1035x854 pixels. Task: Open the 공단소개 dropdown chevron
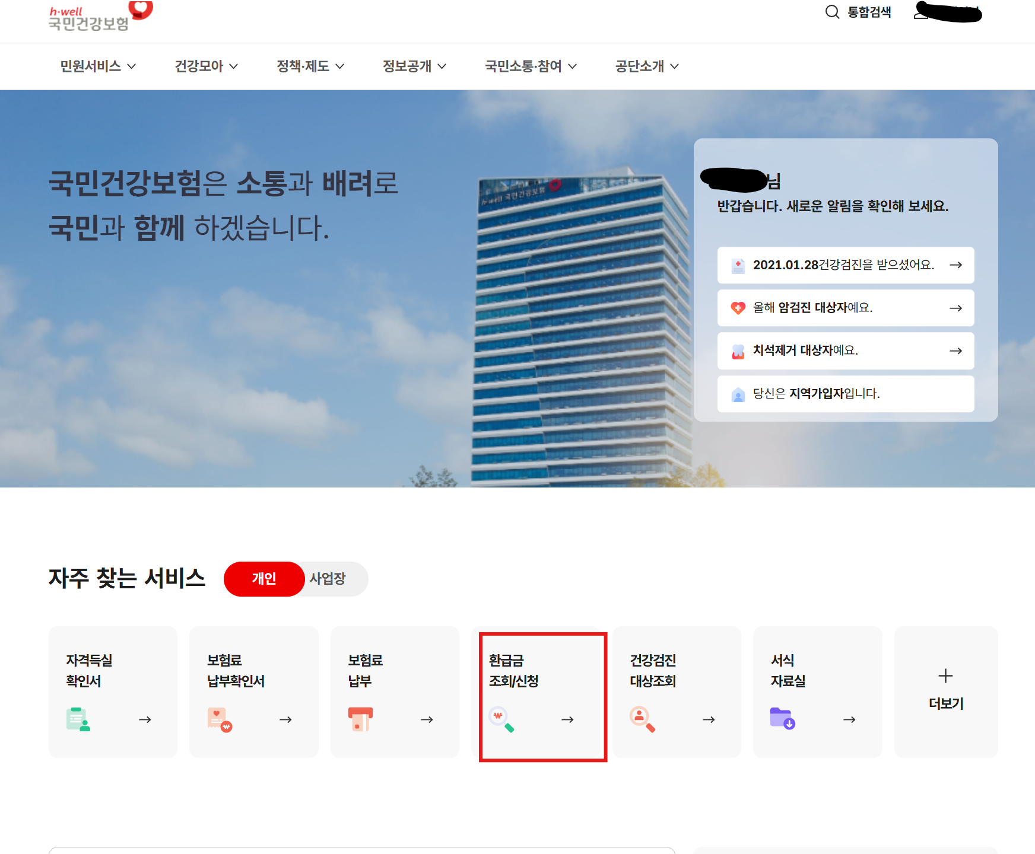click(x=674, y=66)
